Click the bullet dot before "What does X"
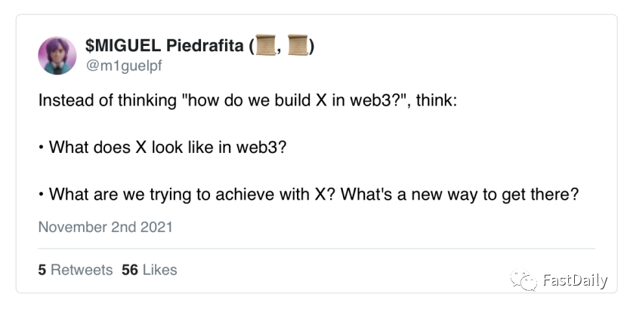The height and width of the screenshot is (309, 627). [41, 148]
